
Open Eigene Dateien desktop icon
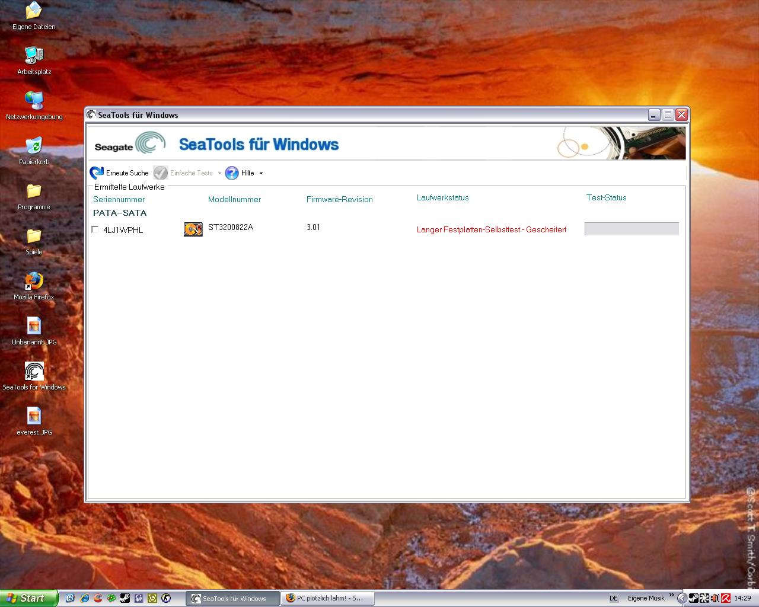point(34,16)
